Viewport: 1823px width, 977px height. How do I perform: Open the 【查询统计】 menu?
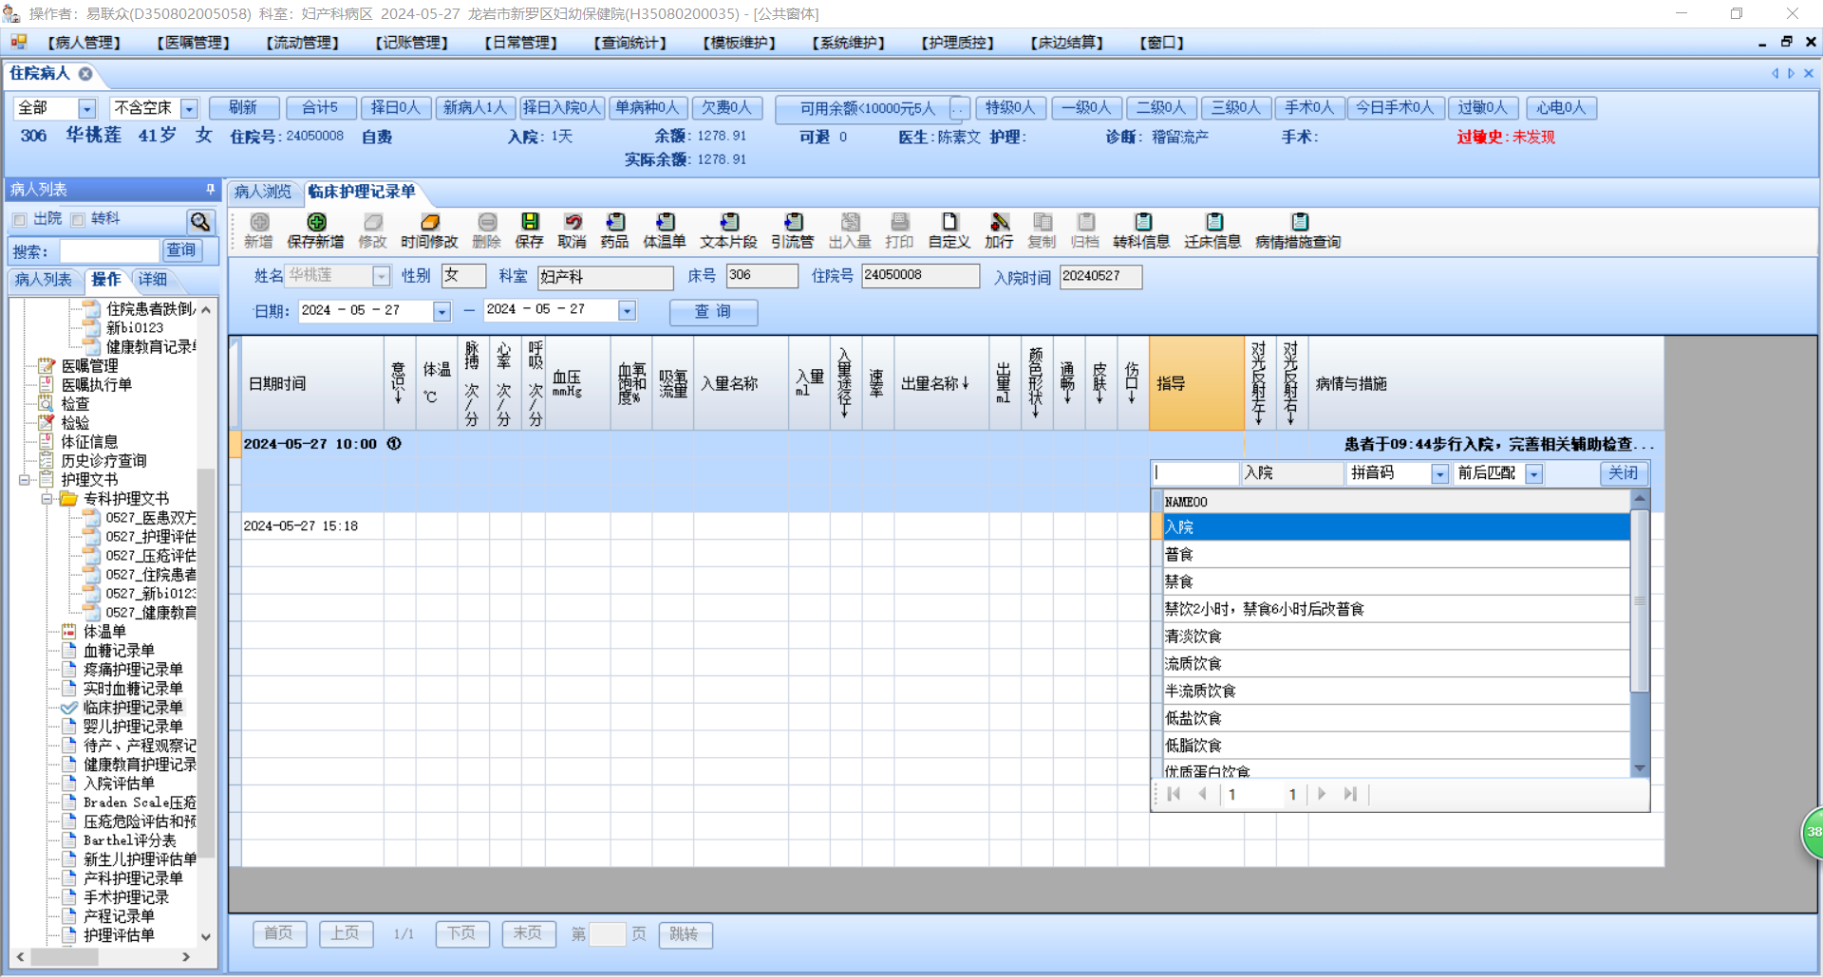(x=630, y=43)
